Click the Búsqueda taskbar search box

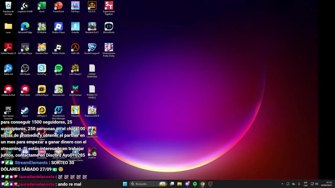(x=149, y=184)
